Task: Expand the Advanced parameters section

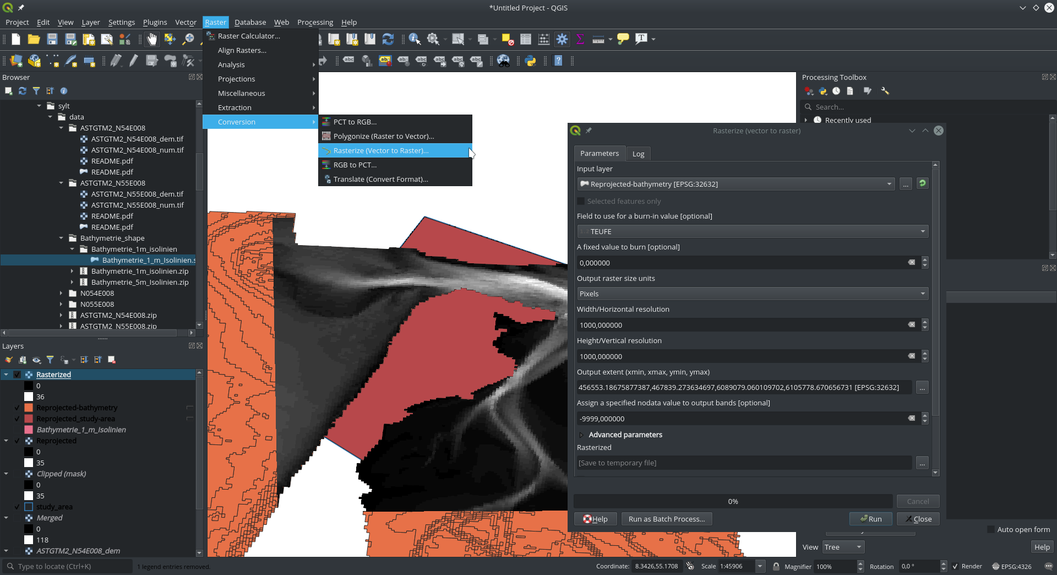Action: pyautogui.click(x=581, y=435)
